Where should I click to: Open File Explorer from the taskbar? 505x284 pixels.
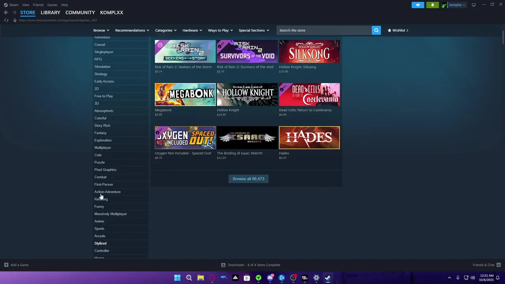(x=200, y=278)
